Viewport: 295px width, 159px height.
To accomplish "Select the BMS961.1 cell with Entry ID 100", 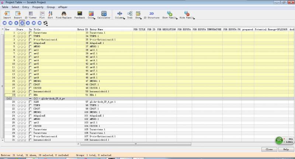I will [111, 113].
